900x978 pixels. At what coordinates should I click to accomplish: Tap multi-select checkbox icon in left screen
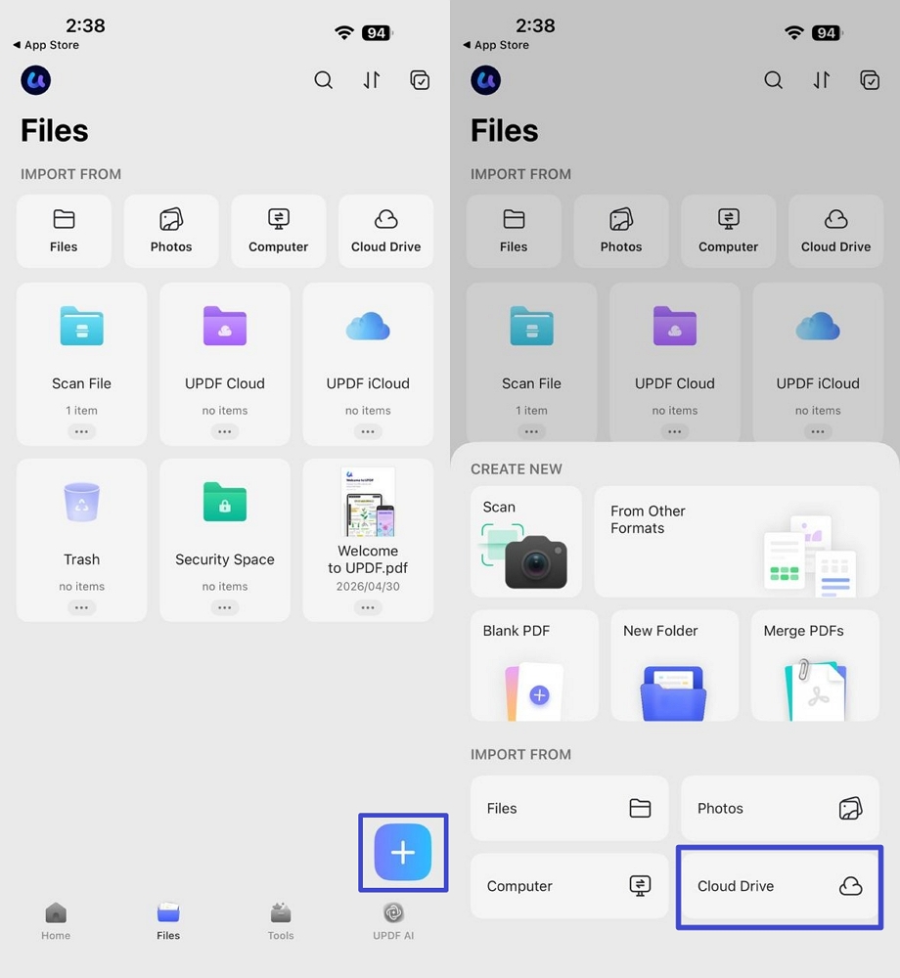point(420,80)
